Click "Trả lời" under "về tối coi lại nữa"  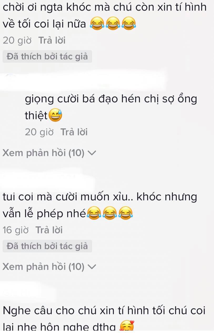tap(52, 41)
